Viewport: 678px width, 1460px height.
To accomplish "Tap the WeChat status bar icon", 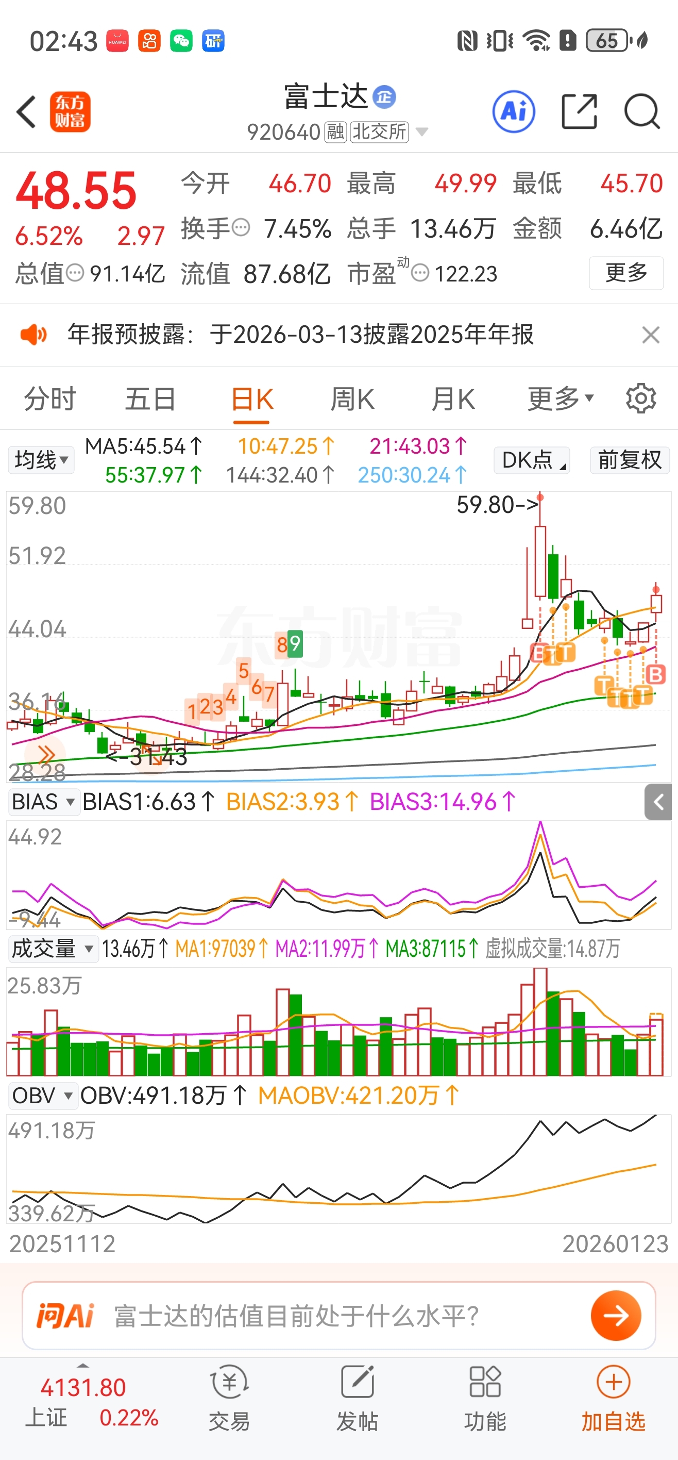I will click(x=181, y=41).
